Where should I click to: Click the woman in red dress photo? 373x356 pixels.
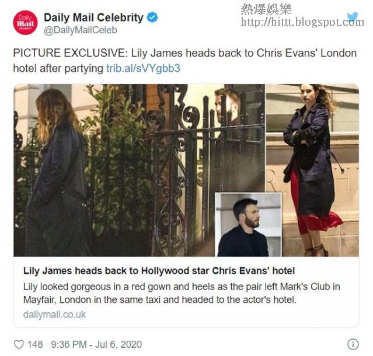[x=312, y=170]
